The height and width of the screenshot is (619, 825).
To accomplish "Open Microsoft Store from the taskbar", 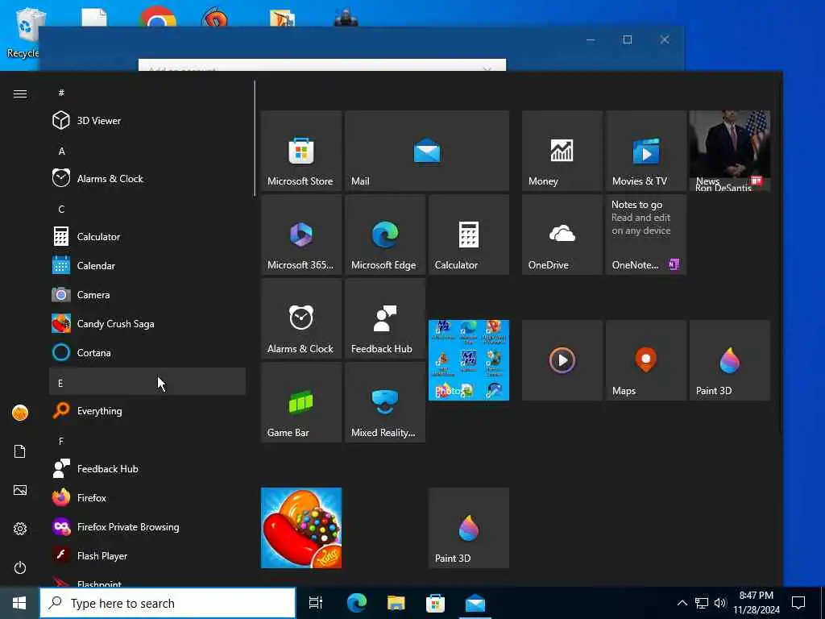I will point(435,603).
